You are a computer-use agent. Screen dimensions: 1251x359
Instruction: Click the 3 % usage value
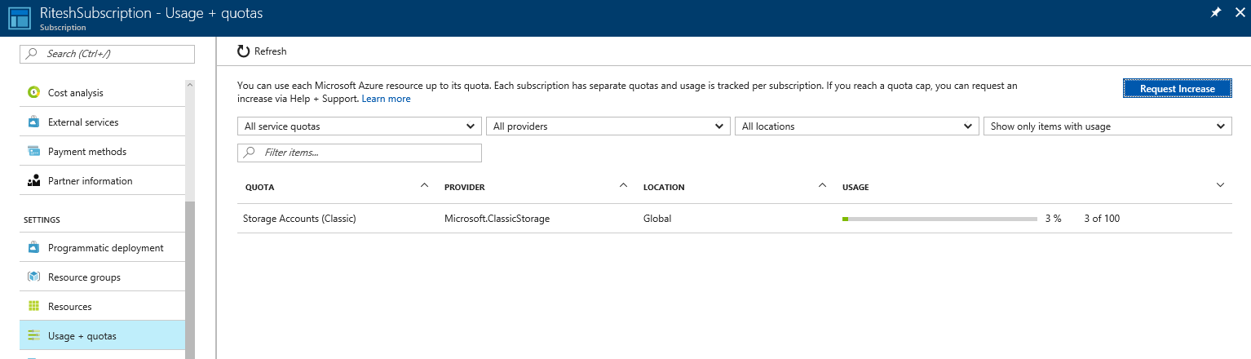(1053, 219)
